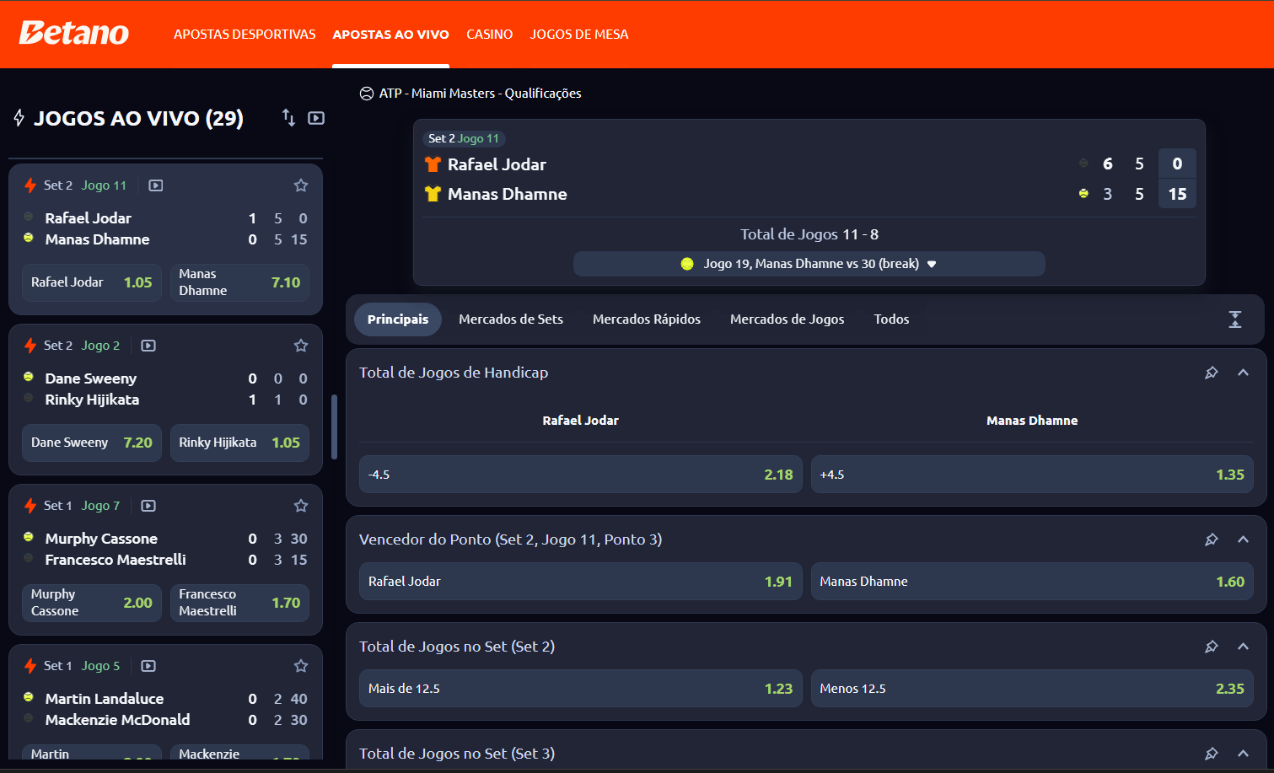The width and height of the screenshot is (1274, 773).
Task: Collapse the Total de Jogos de Handicap section
Action: (1243, 373)
